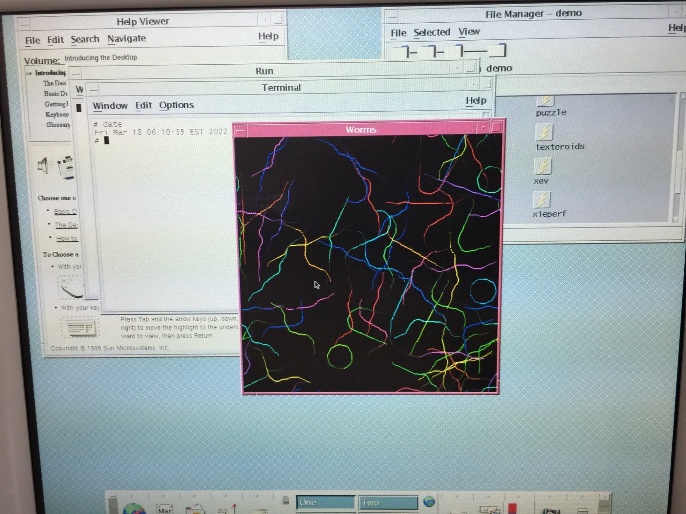Select 'Basic De' topic in Help Viewer tree

[x=56, y=93]
